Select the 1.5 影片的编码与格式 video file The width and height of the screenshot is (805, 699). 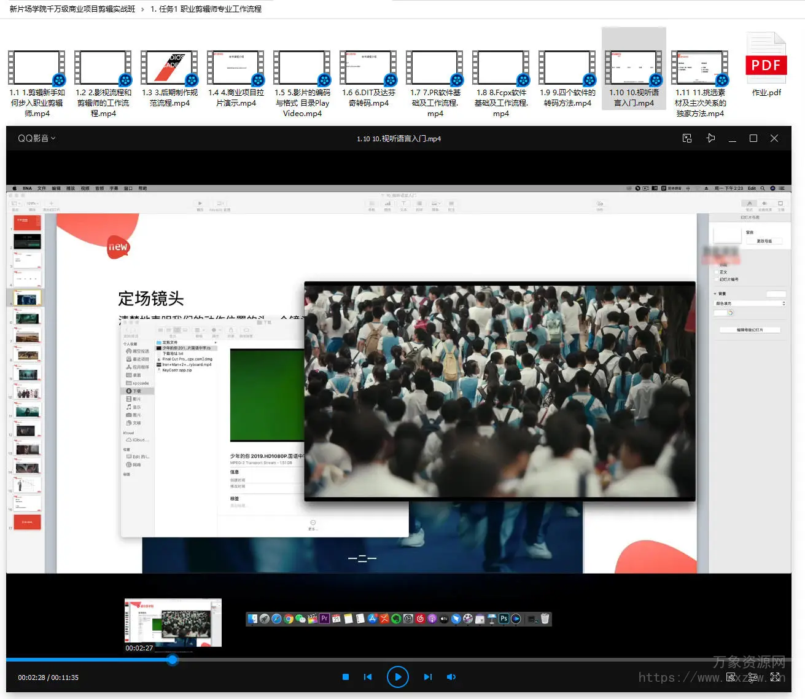[x=302, y=69]
